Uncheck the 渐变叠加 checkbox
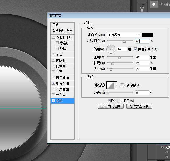Screen dimensions: 170x161 53,83
